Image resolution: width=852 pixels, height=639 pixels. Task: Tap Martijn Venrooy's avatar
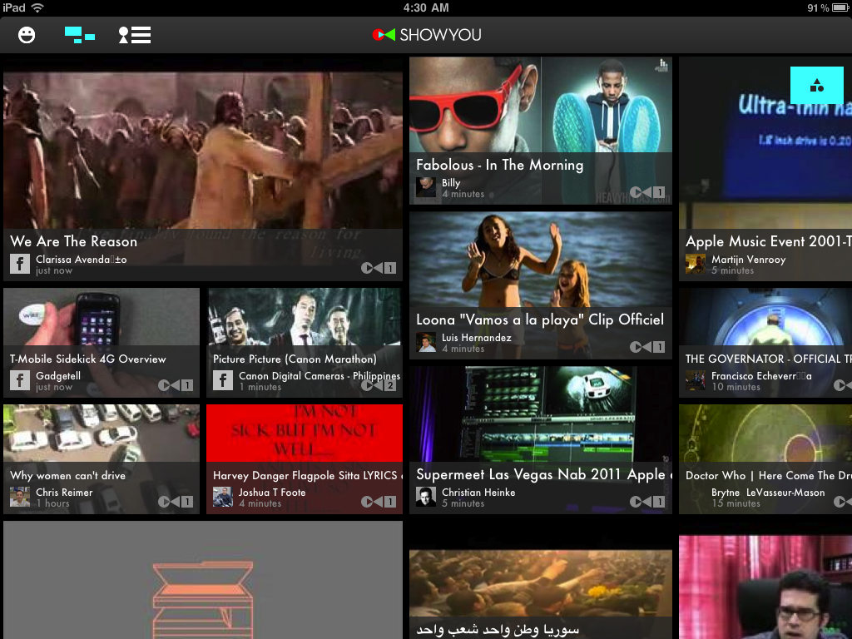point(696,264)
